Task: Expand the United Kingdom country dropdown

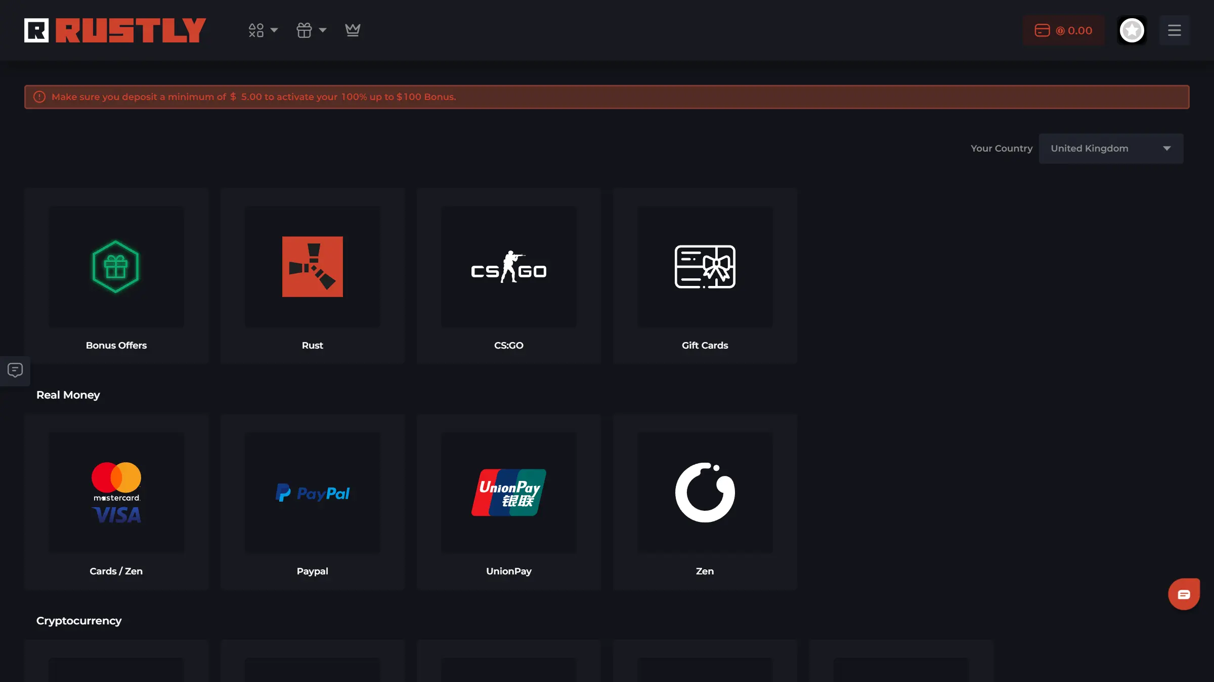Action: pos(1111,149)
